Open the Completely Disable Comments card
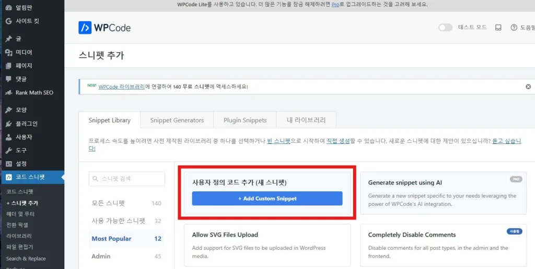Viewport: 535px width, 269px height. 443,245
